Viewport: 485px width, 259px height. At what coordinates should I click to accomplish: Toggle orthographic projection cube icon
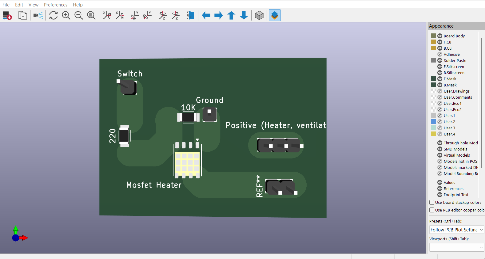pyautogui.click(x=259, y=15)
